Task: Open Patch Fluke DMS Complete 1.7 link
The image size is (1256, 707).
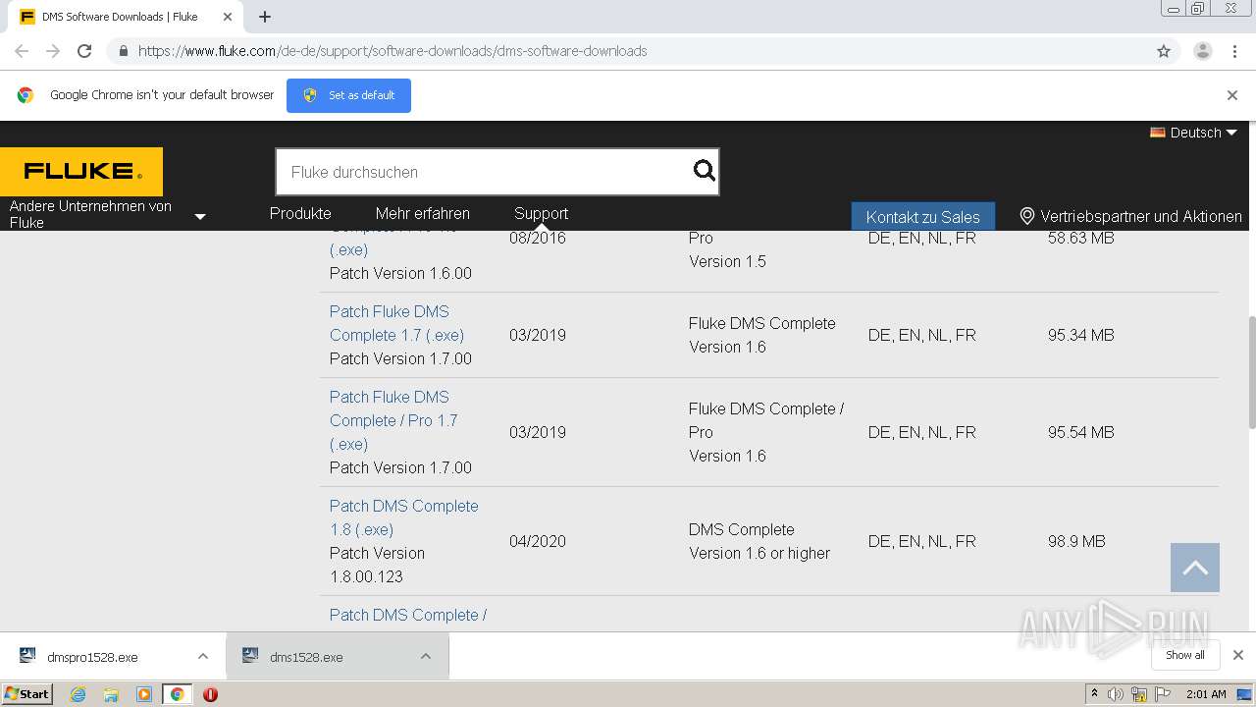Action: (396, 323)
